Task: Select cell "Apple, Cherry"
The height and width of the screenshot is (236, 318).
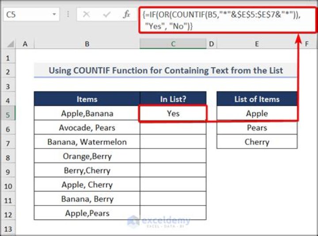Action: pyautogui.click(x=87, y=184)
